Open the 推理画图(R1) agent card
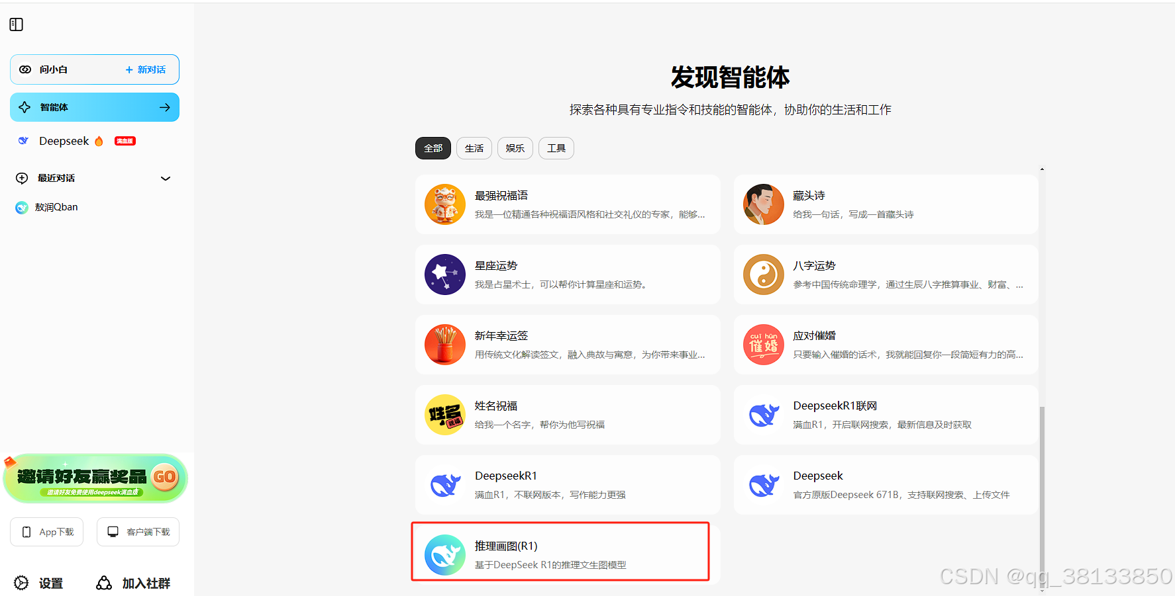This screenshot has width=1175, height=596. [568, 555]
